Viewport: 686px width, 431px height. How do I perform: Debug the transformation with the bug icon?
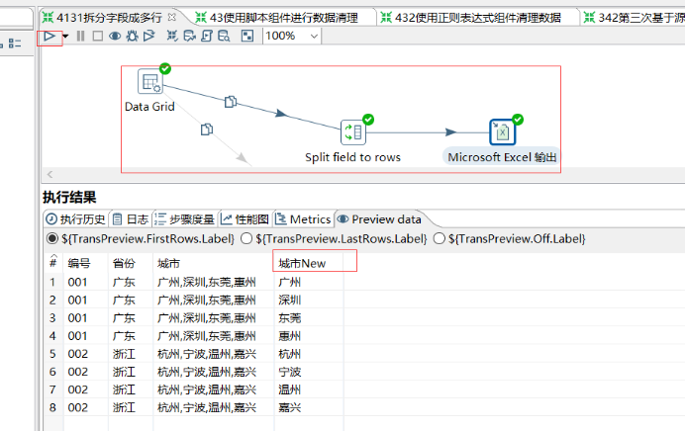[132, 36]
